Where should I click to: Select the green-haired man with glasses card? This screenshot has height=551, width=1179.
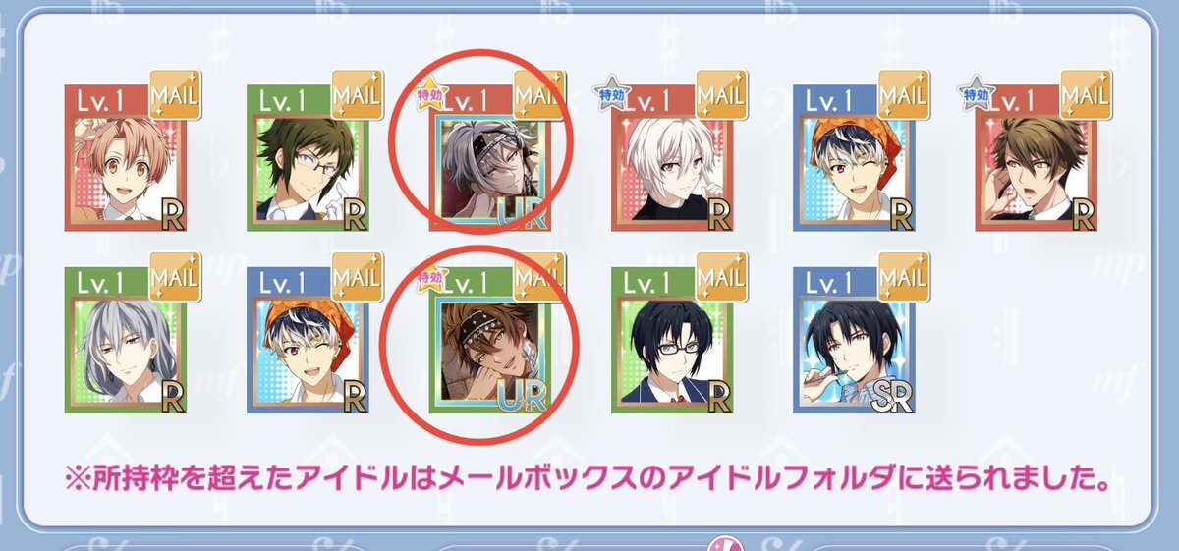pyautogui.click(x=307, y=158)
